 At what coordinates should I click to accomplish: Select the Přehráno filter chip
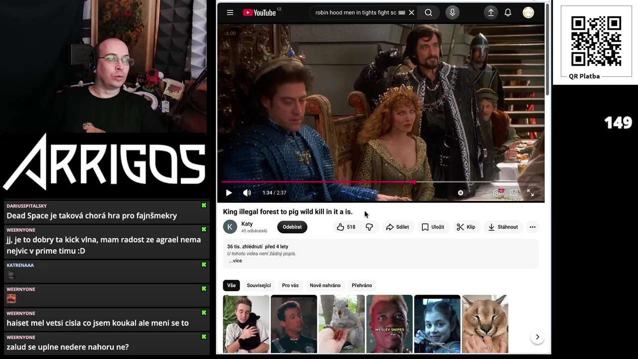tap(362, 285)
